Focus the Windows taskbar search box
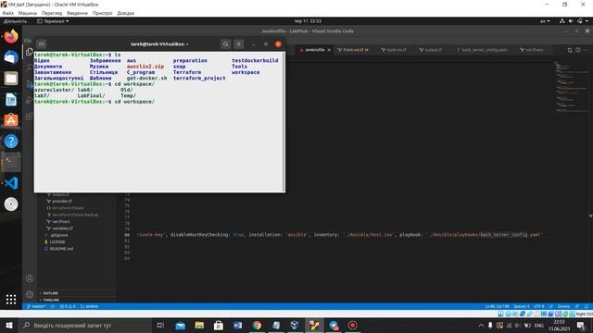Viewport: 593px width, 333px height. click(x=85, y=325)
